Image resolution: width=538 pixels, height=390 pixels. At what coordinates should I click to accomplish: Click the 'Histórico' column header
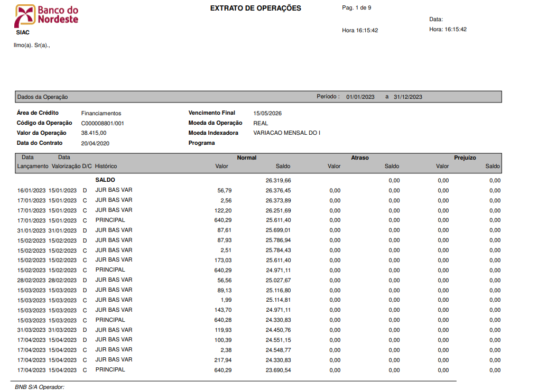106,166
